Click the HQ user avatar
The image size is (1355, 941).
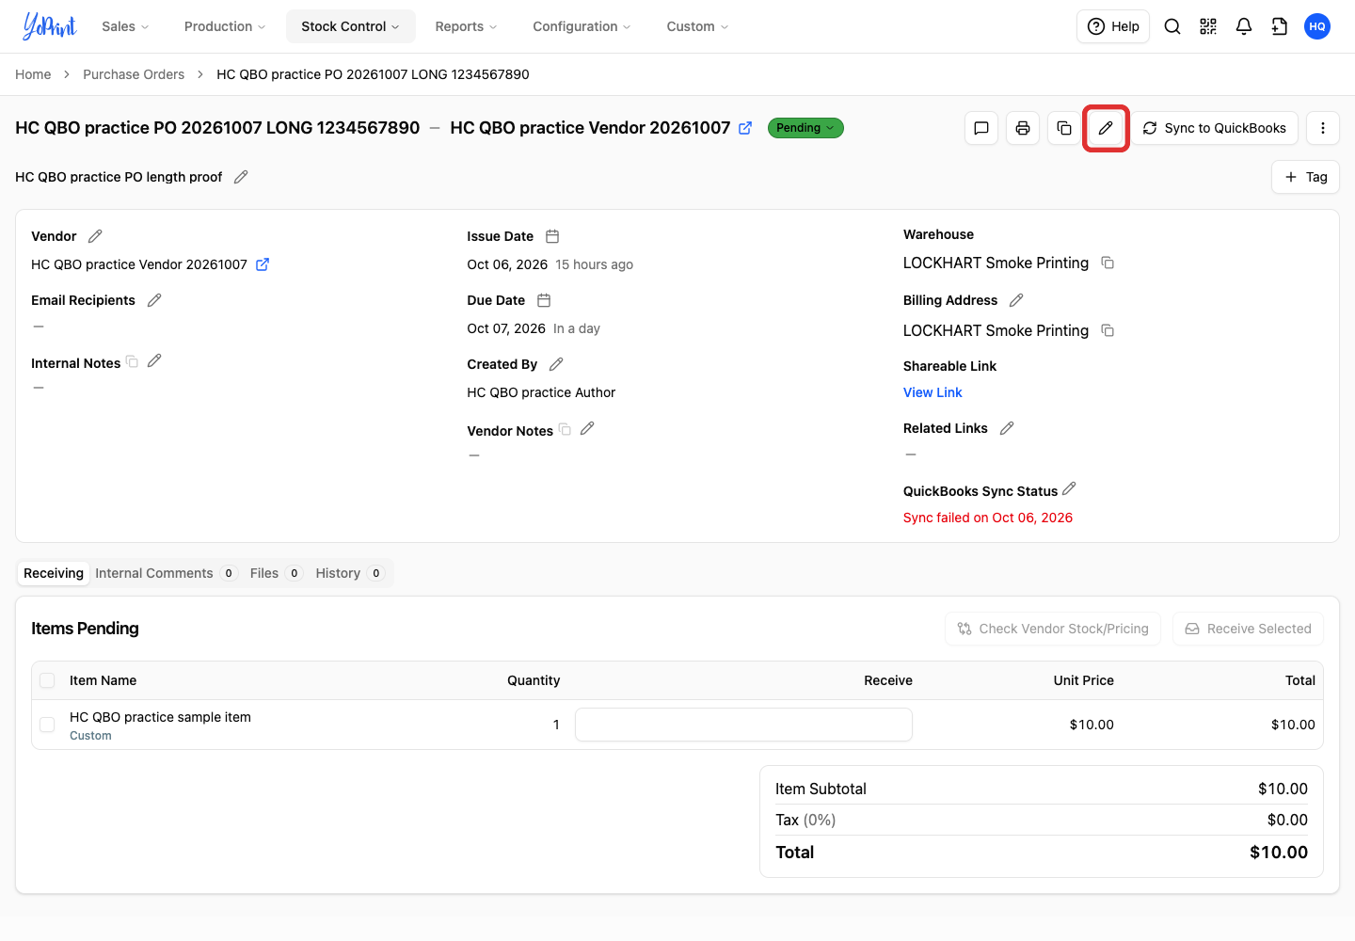coord(1317,26)
